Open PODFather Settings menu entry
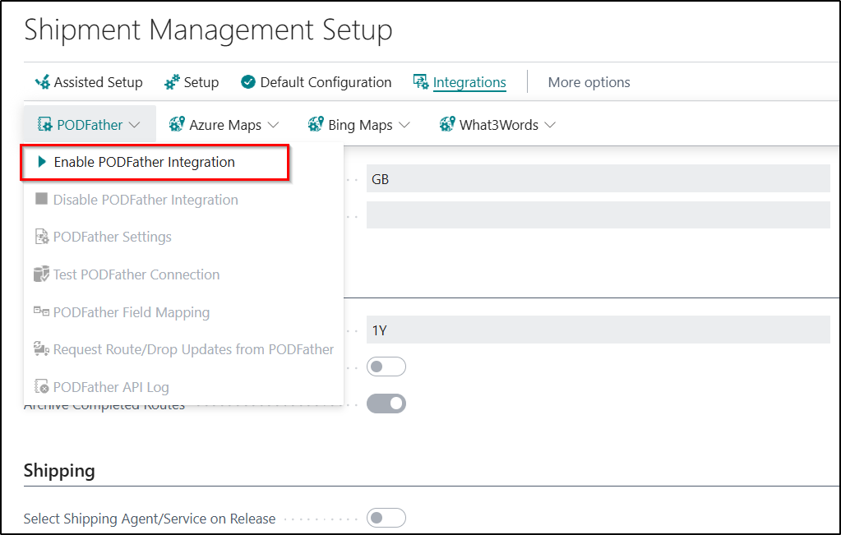Screen dimensions: 841x535 (183, 237)
